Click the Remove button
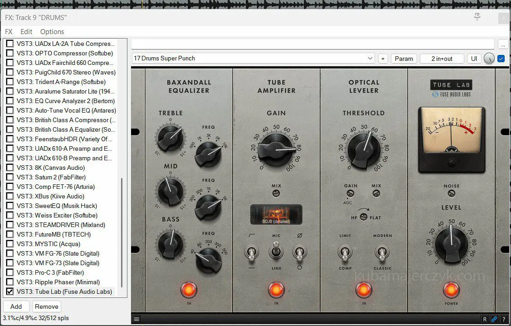The width and height of the screenshot is (511, 326). [x=46, y=306]
